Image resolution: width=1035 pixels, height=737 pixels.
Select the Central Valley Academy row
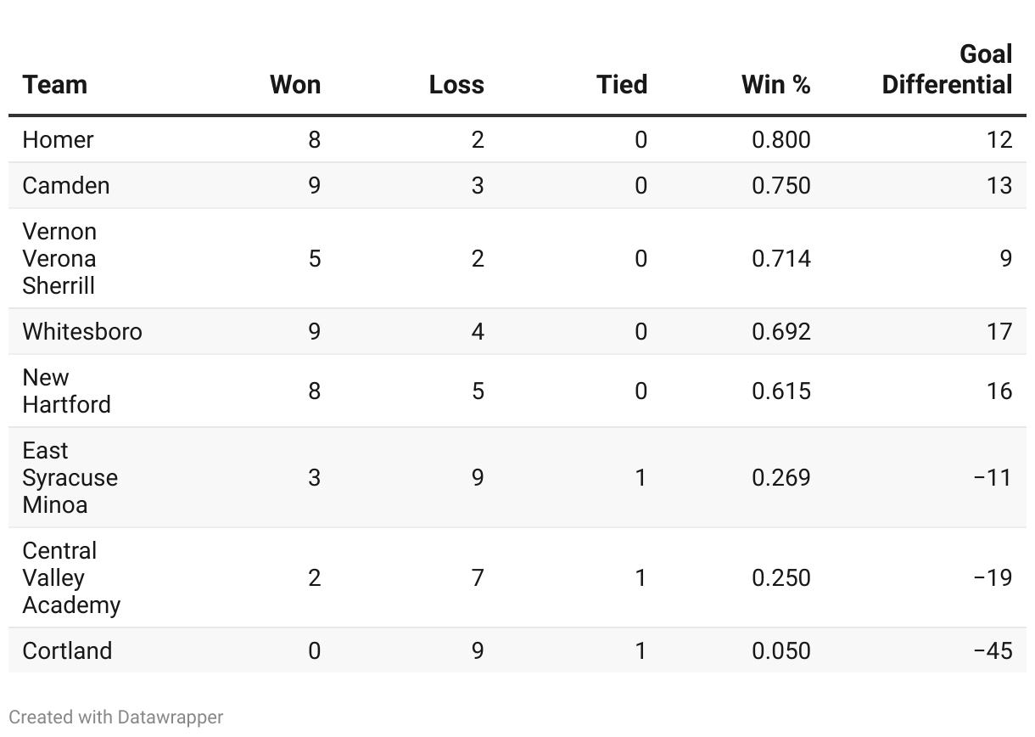[71, 577]
